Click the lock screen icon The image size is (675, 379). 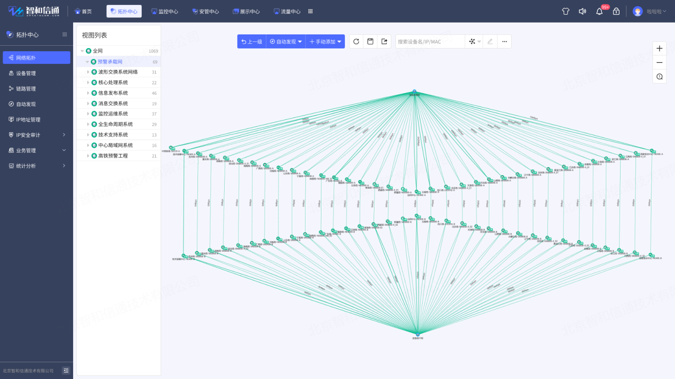[616, 11]
